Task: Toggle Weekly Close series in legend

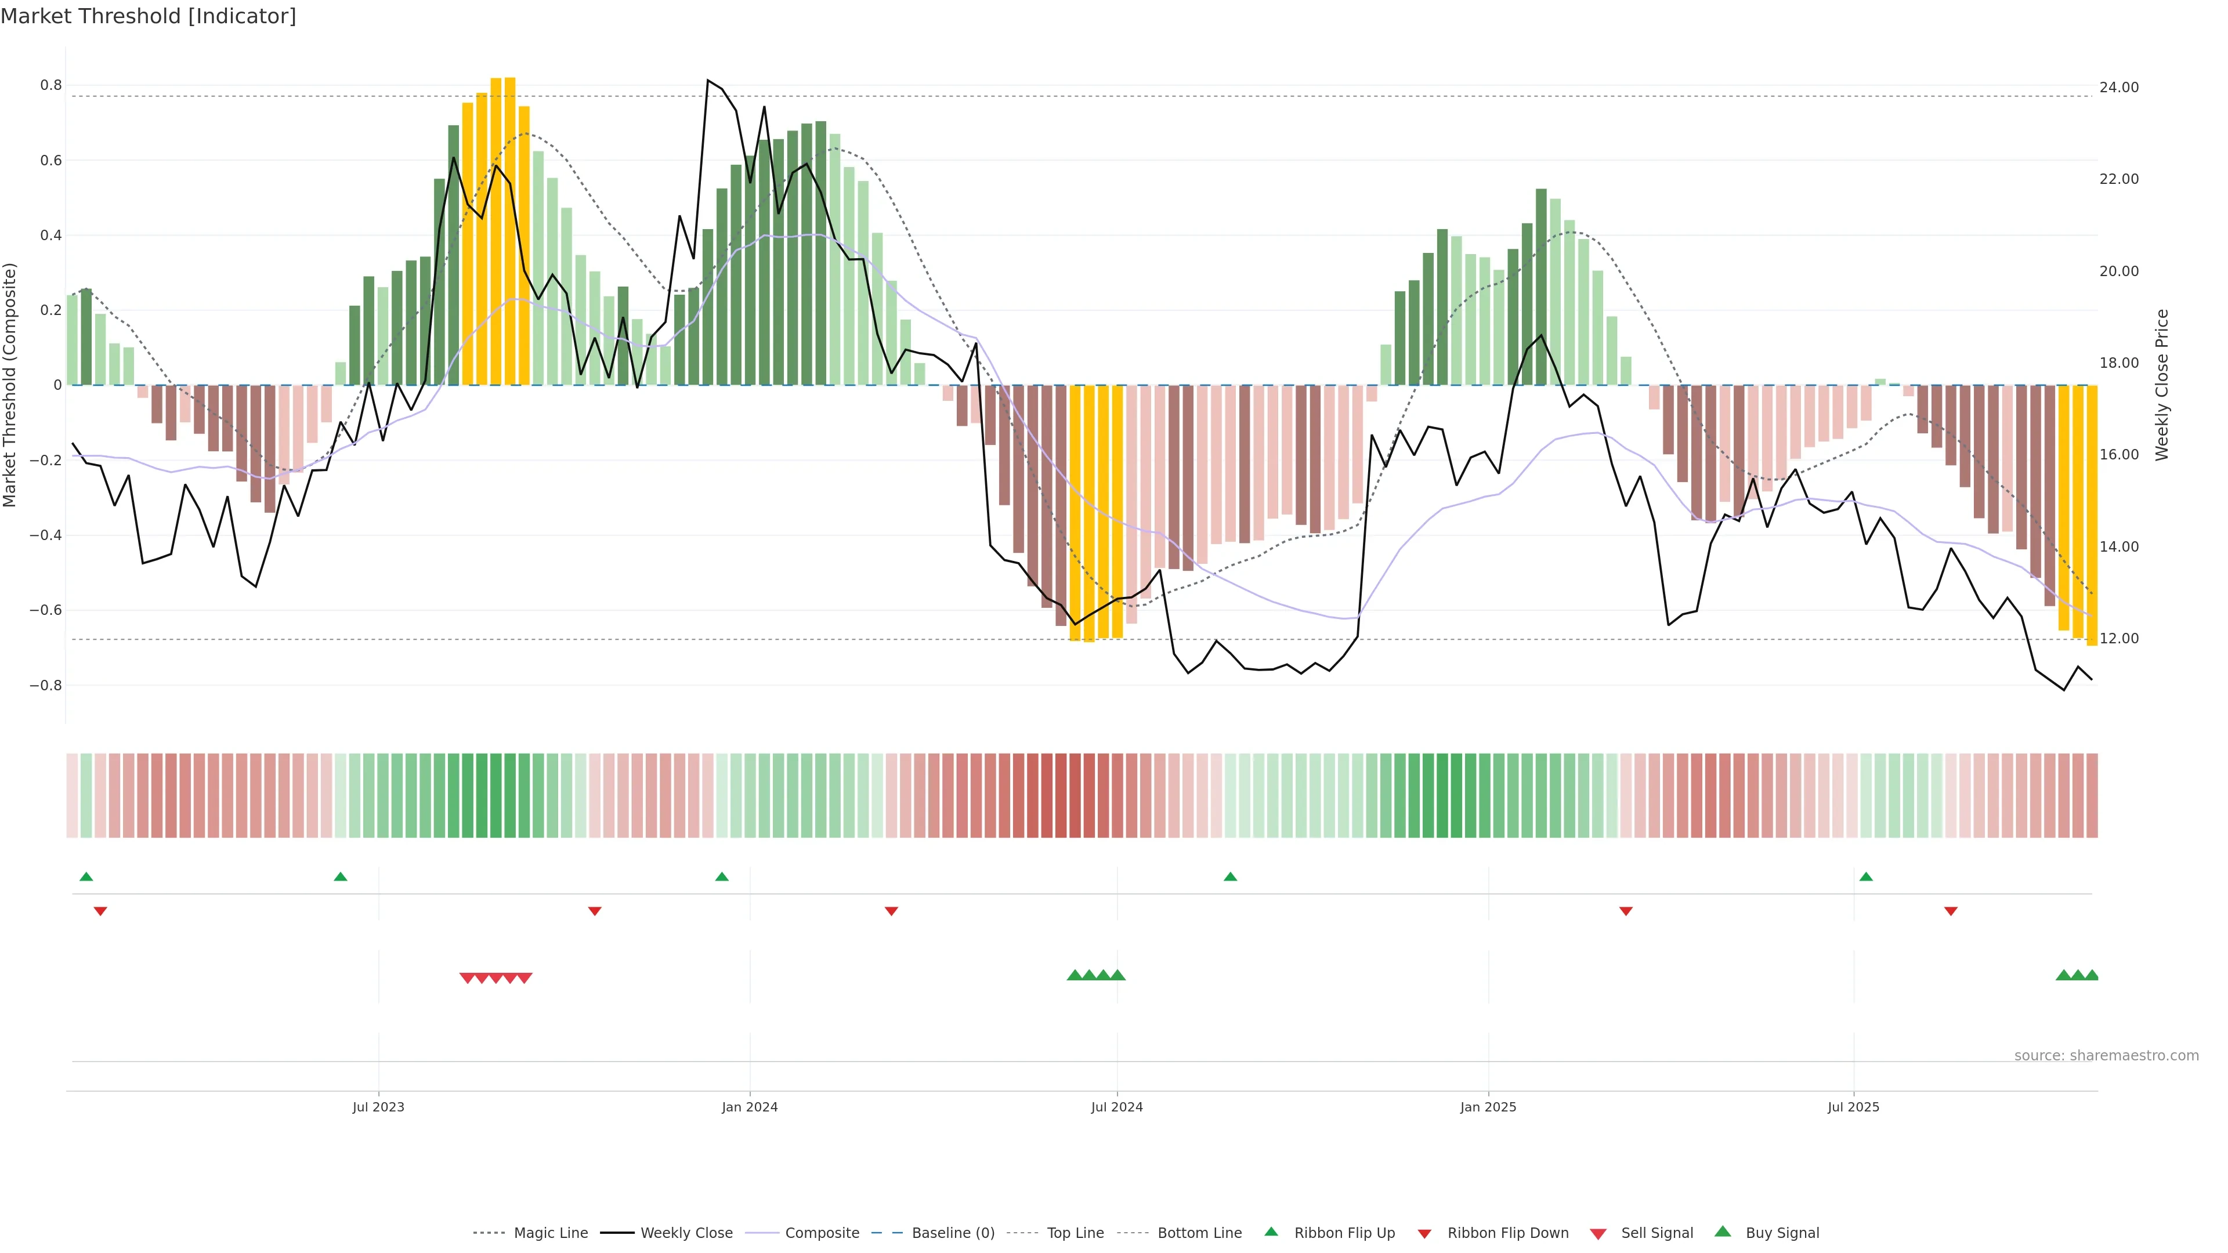Action: coord(686,1233)
